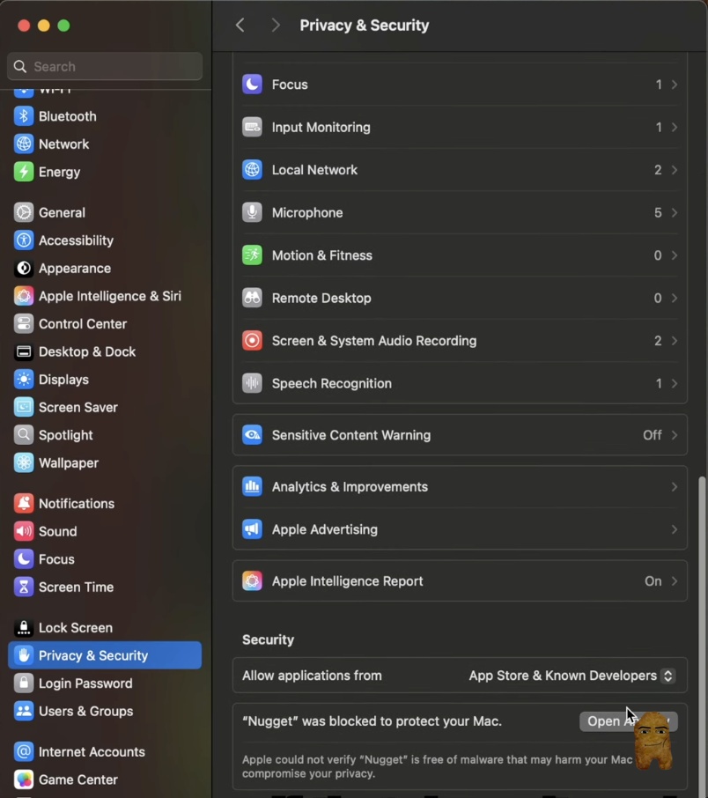This screenshot has height=798, width=708.
Task: Open Allow applications from dropdown
Action: (x=572, y=676)
